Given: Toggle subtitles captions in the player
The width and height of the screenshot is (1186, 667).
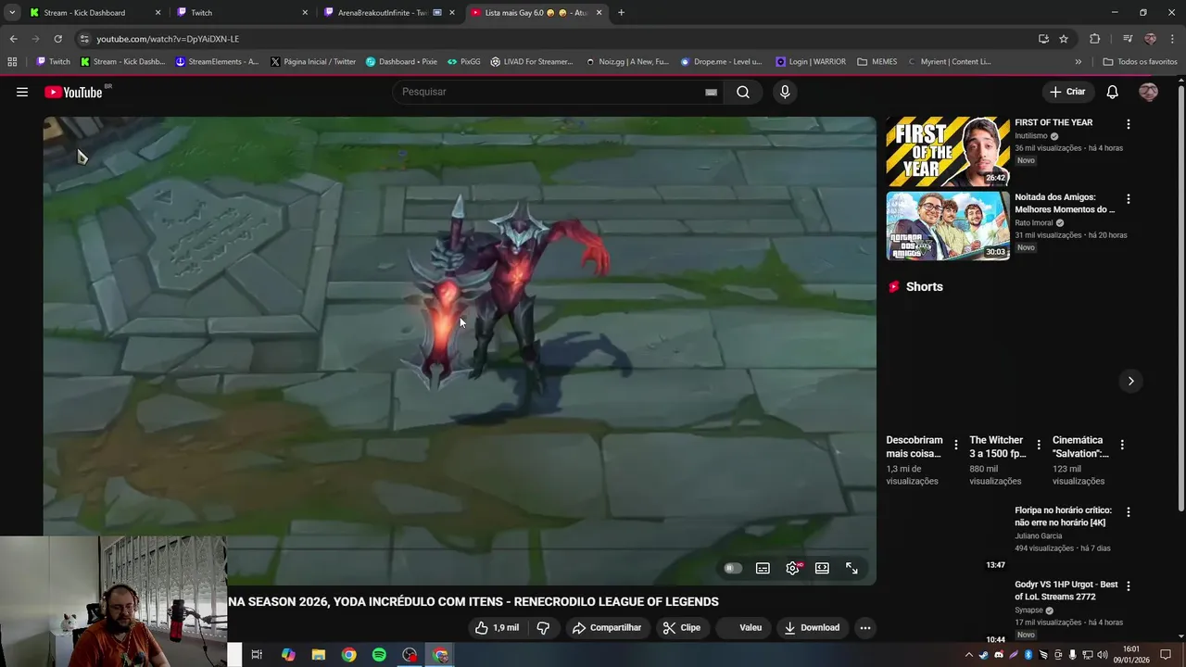Looking at the screenshot, I should pyautogui.click(x=763, y=568).
